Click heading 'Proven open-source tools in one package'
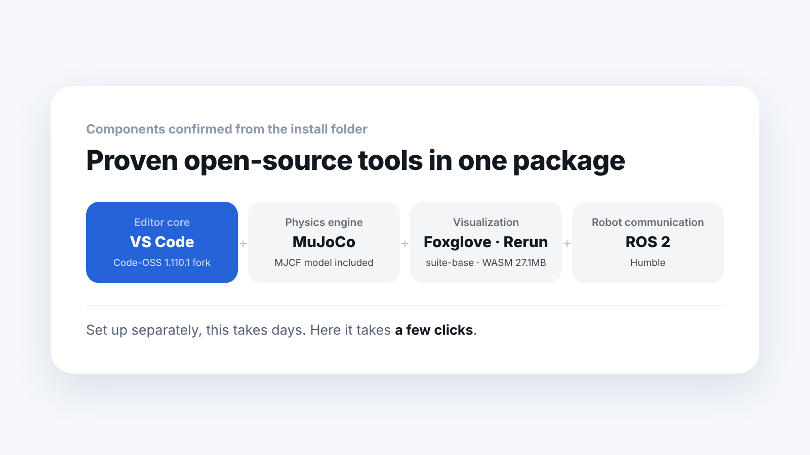 pos(355,161)
